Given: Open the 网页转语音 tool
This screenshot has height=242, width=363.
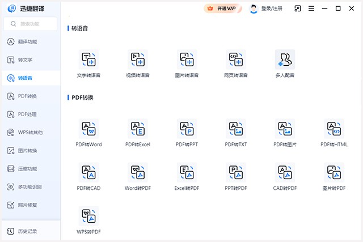Looking at the screenshot, I should coord(236,63).
